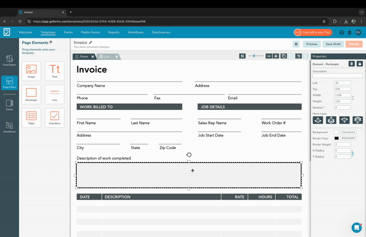Click the X Radius input field
This screenshot has width=366, height=237.
[x=342, y=150]
